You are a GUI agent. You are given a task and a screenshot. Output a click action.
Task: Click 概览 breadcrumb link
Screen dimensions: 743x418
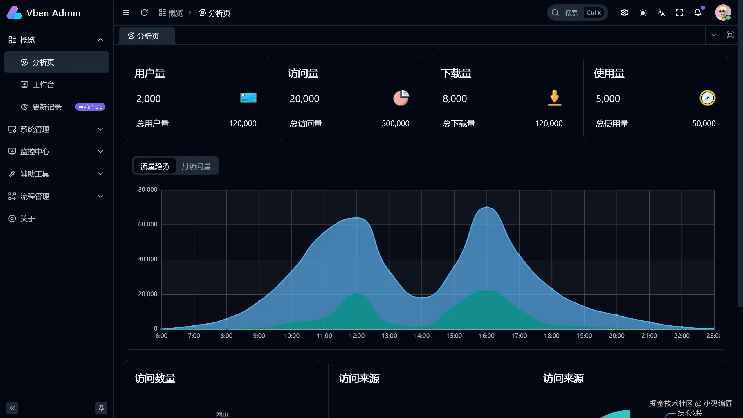coord(175,13)
